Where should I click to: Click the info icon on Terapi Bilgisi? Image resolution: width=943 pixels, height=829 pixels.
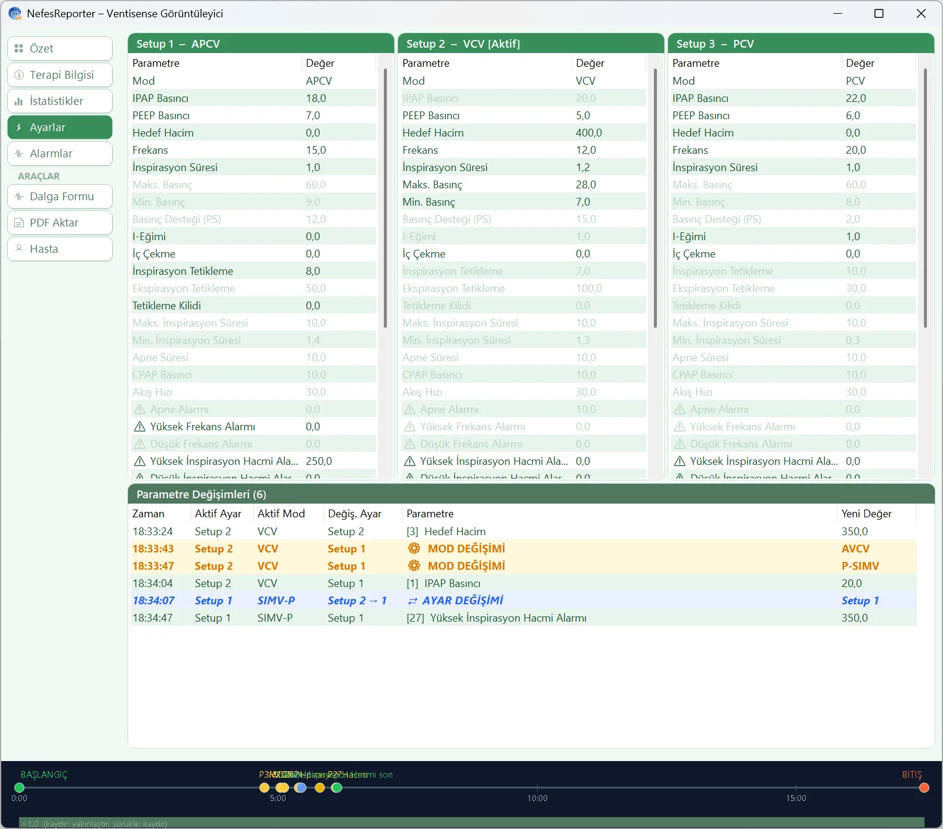(x=18, y=74)
